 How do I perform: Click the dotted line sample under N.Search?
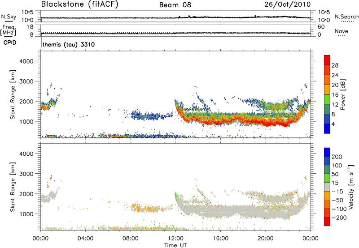[347, 21]
